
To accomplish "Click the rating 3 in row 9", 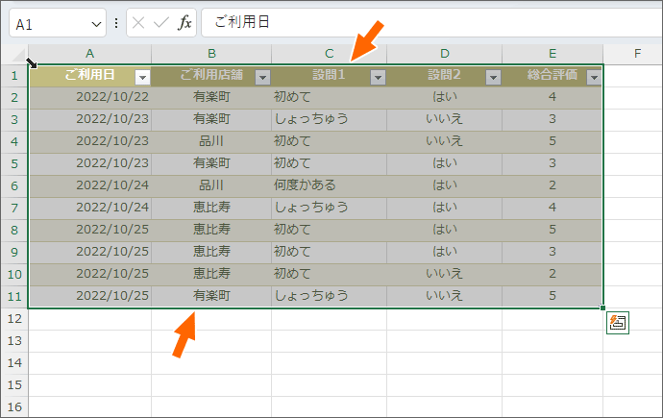I will click(552, 252).
